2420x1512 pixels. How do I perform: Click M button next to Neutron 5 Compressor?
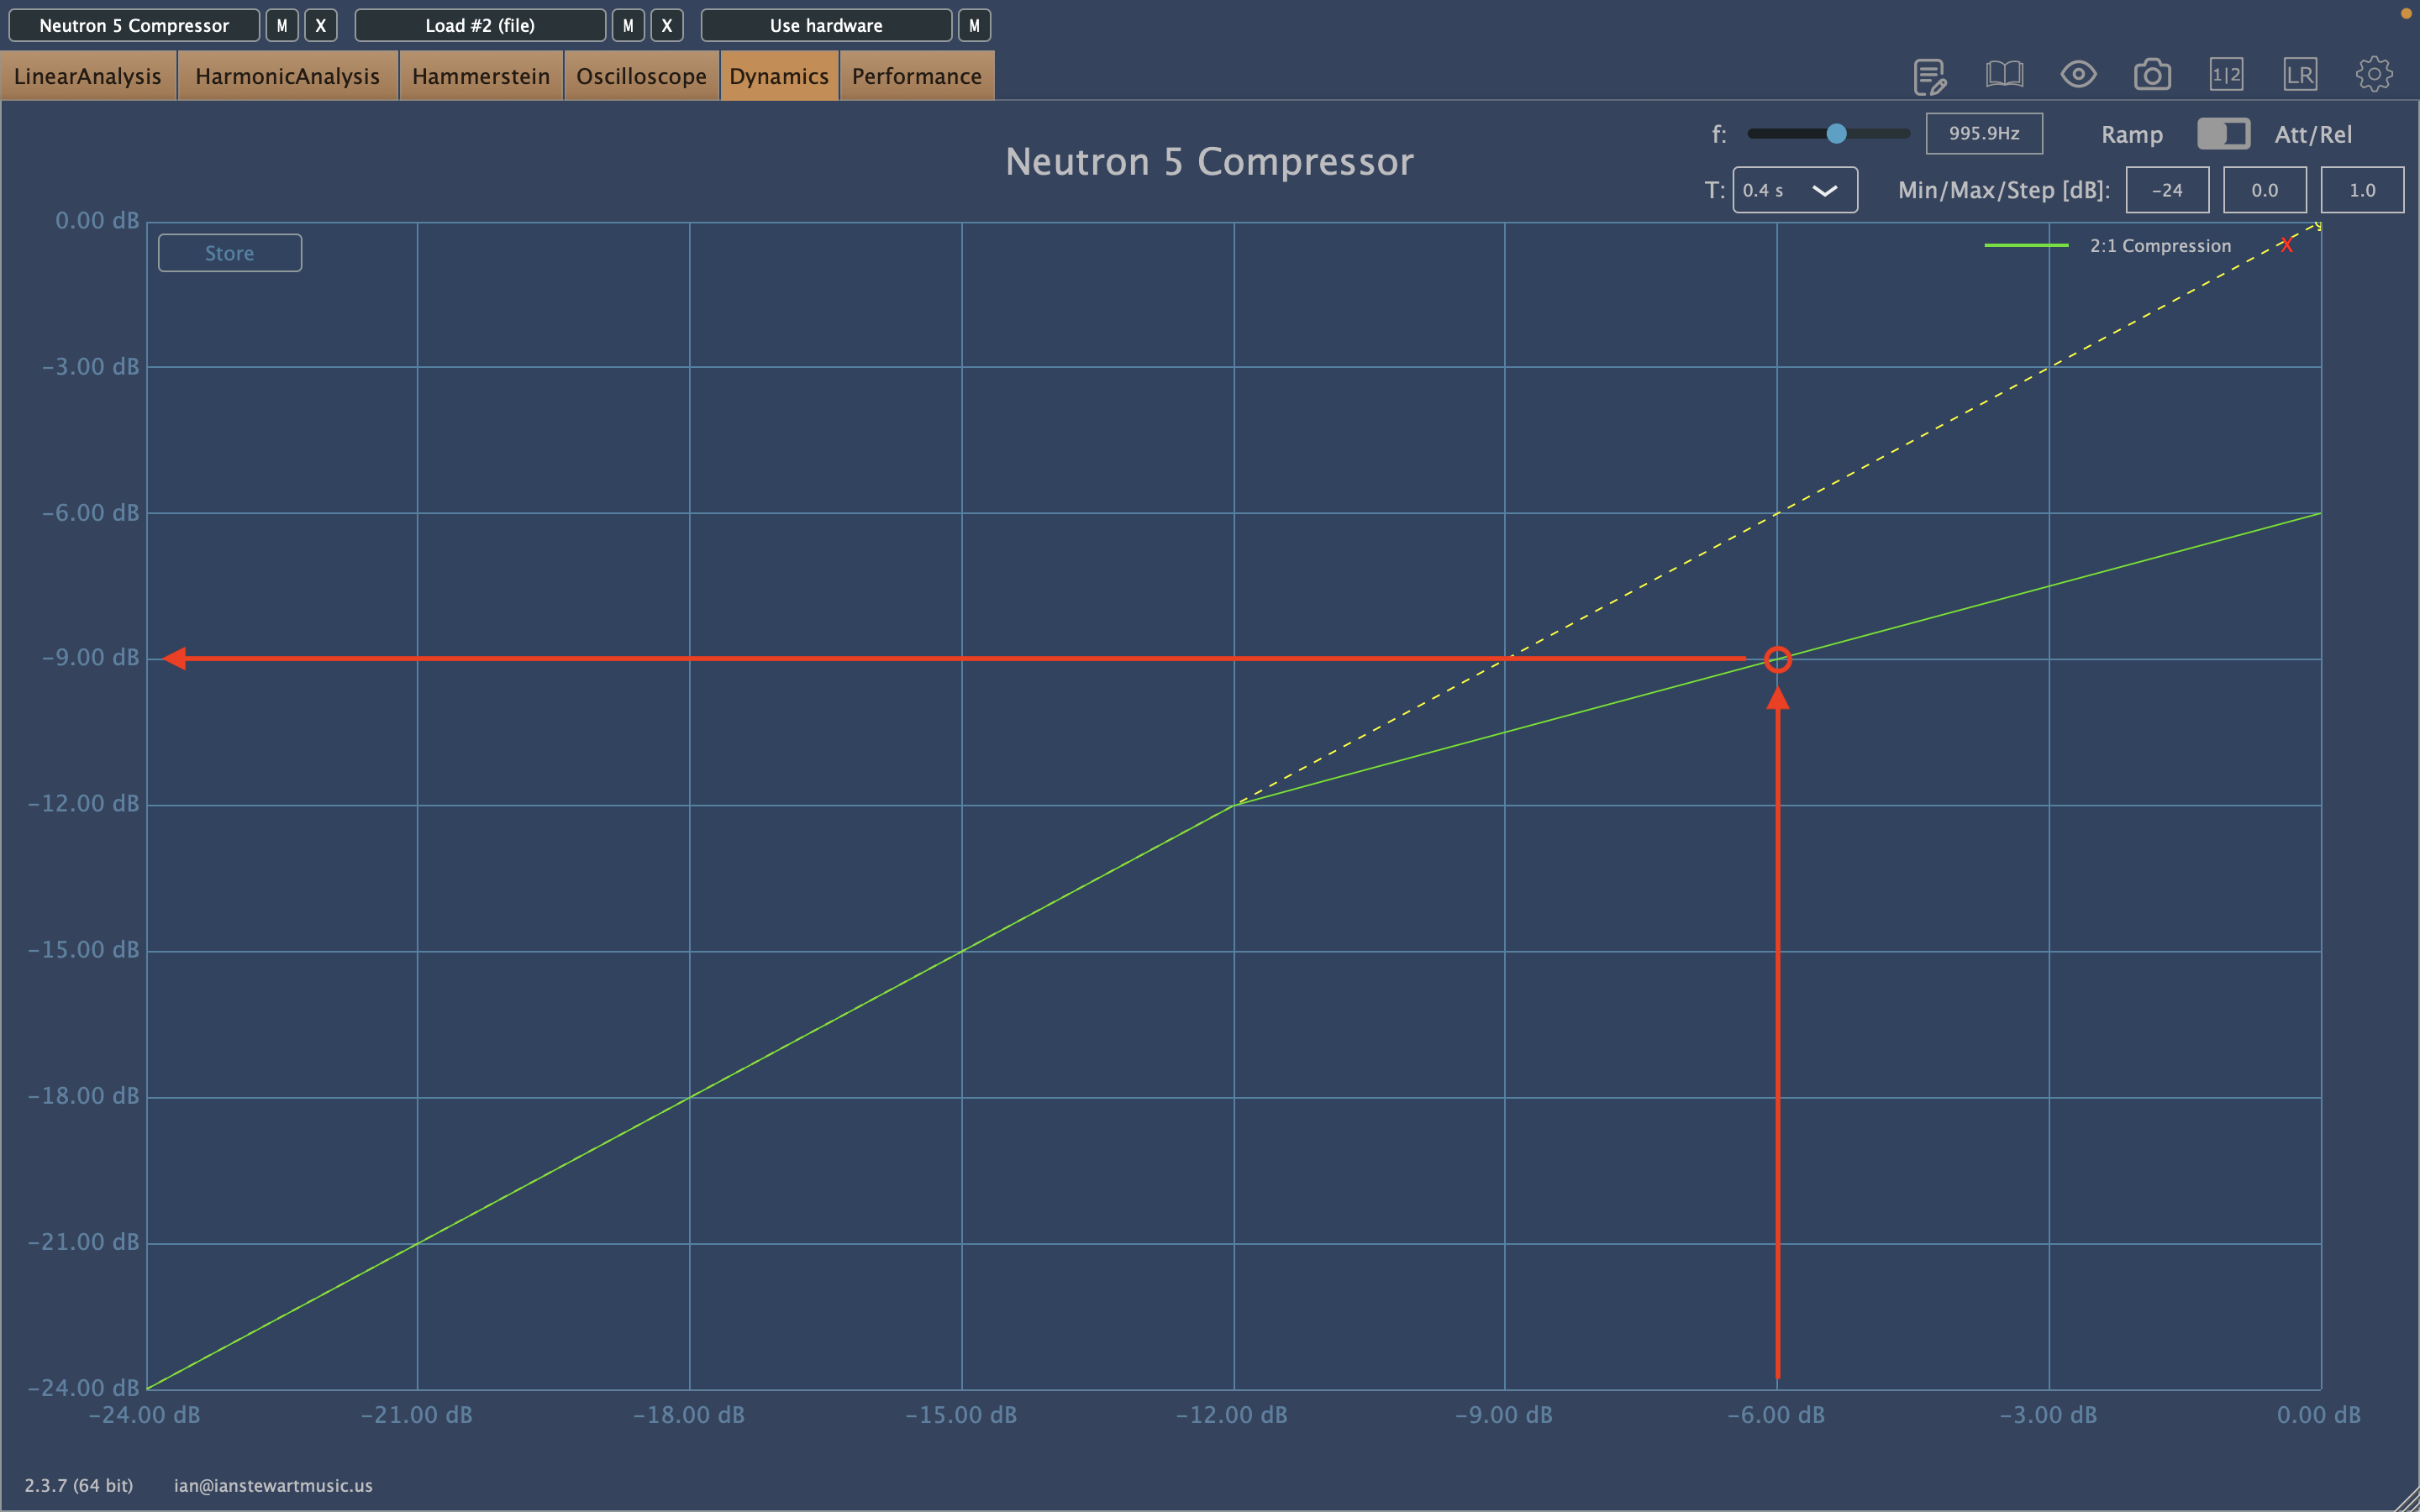pyautogui.click(x=282, y=25)
